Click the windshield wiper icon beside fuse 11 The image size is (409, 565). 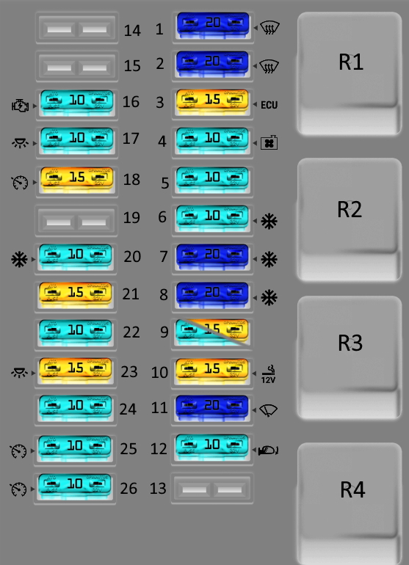pyautogui.click(x=269, y=410)
